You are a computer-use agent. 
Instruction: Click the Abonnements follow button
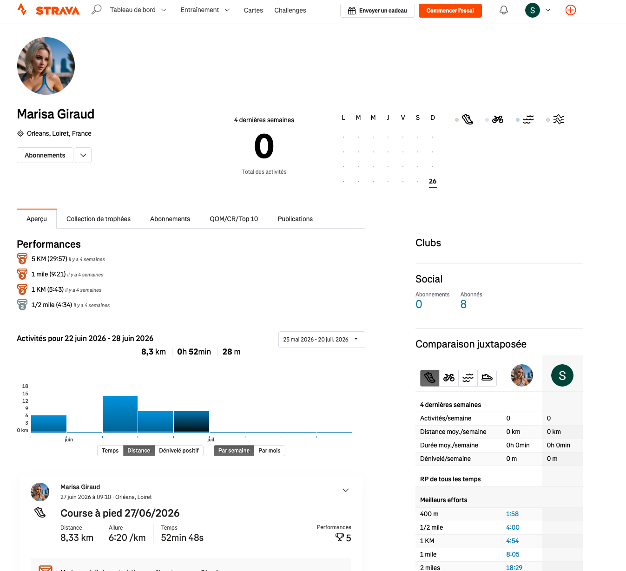pos(45,155)
